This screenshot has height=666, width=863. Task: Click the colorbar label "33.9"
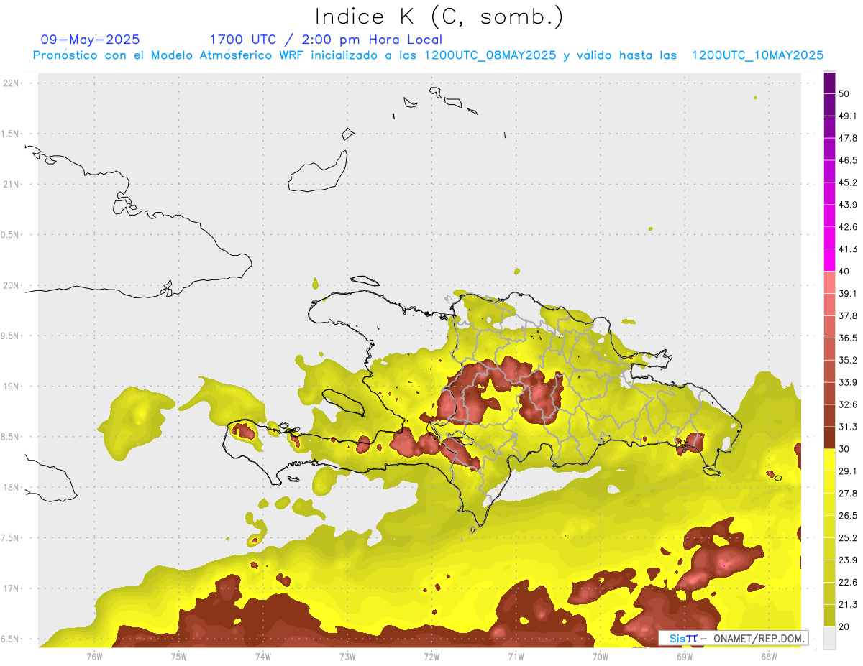tap(848, 382)
